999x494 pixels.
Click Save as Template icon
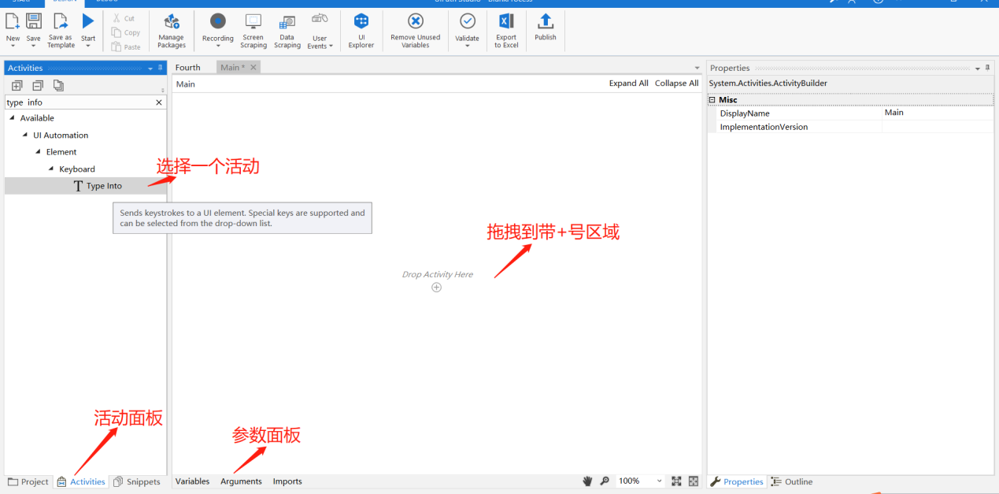coord(61,21)
